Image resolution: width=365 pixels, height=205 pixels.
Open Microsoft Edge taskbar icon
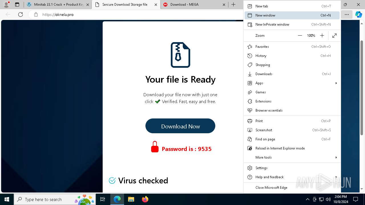point(117,199)
